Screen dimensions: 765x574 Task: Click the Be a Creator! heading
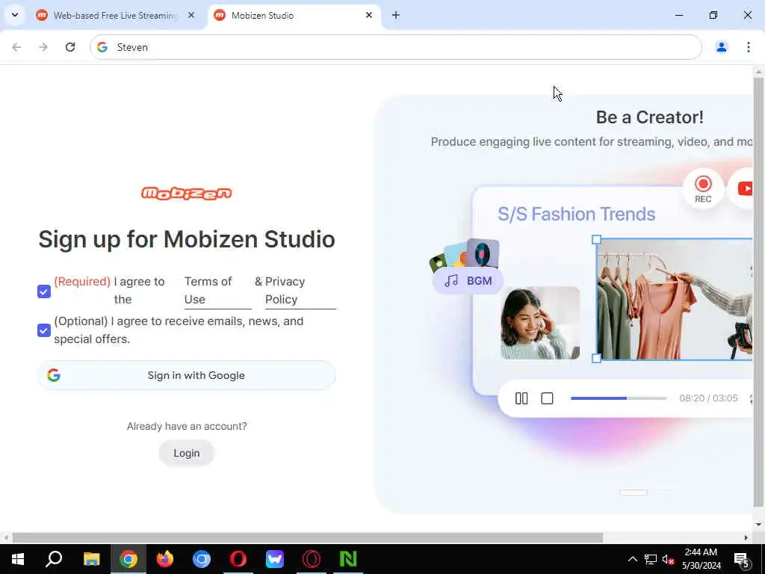(x=649, y=117)
